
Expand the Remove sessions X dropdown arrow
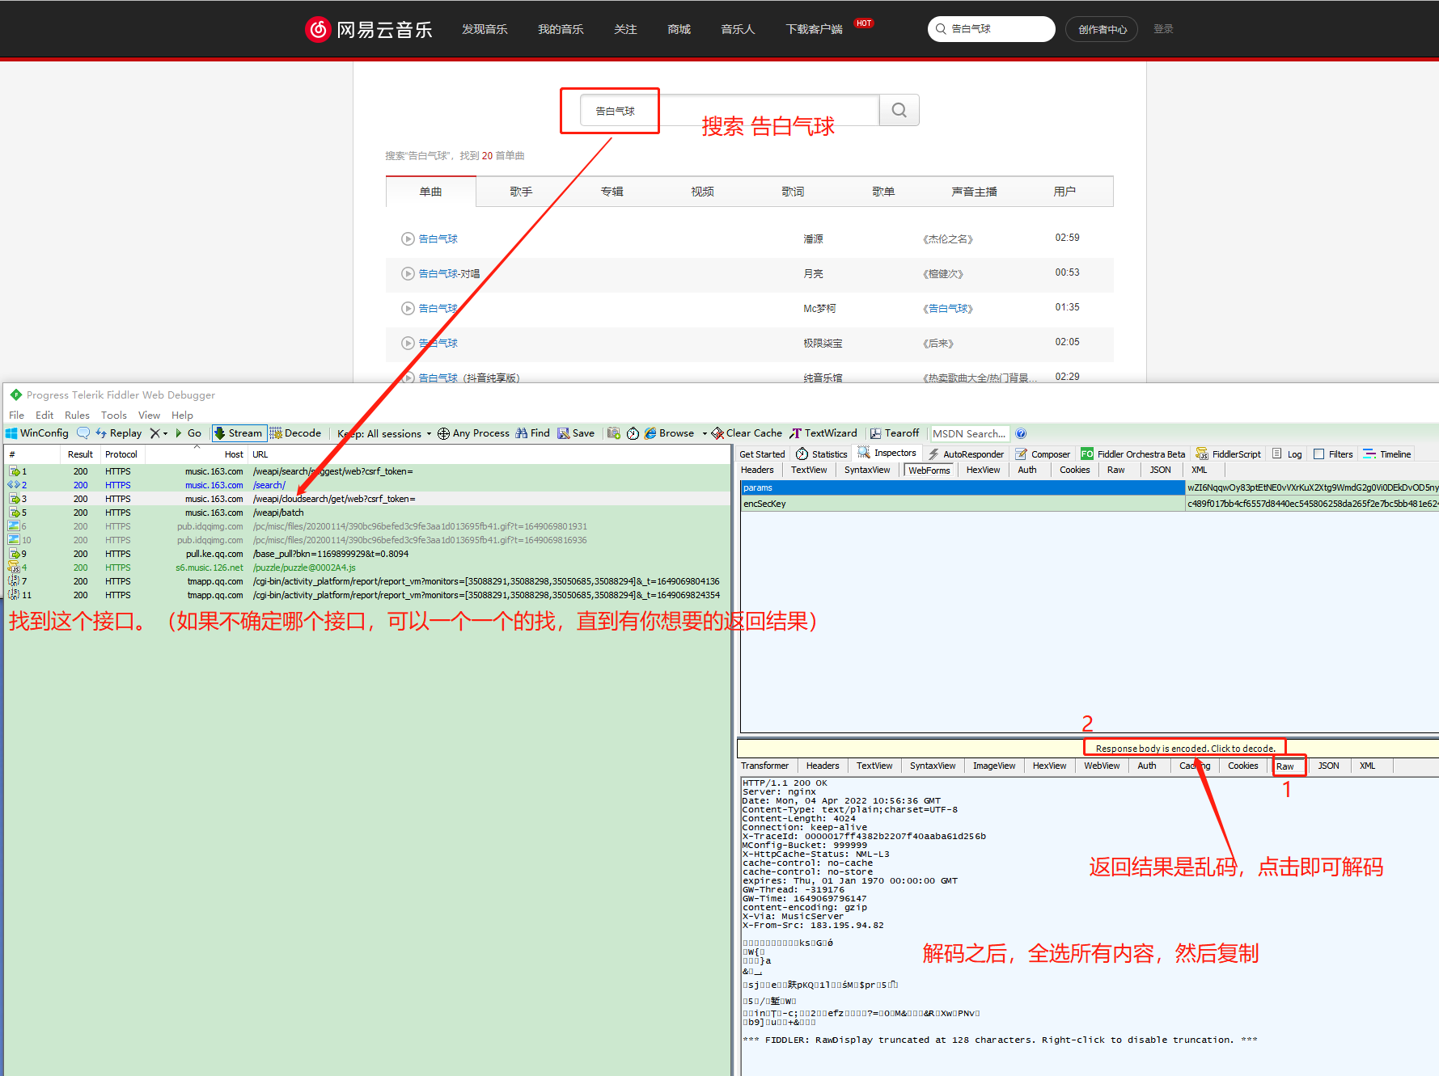166,433
